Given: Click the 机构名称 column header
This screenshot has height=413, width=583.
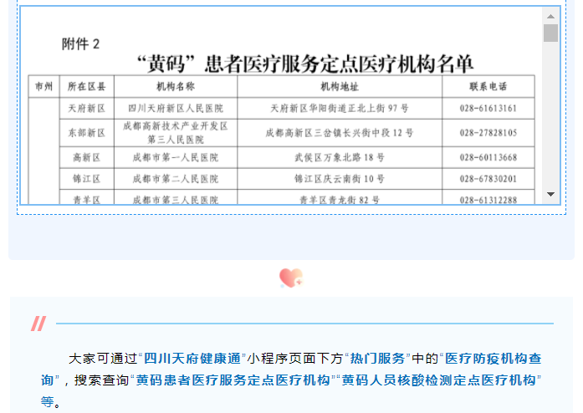Looking at the screenshot, I should pyautogui.click(x=175, y=86).
